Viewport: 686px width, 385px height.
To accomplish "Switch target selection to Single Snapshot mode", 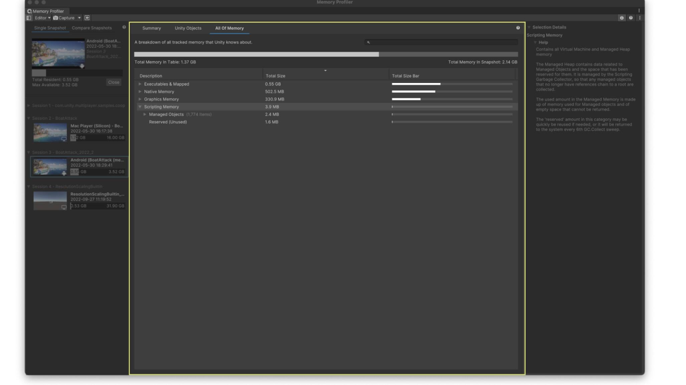I will 50,28.
